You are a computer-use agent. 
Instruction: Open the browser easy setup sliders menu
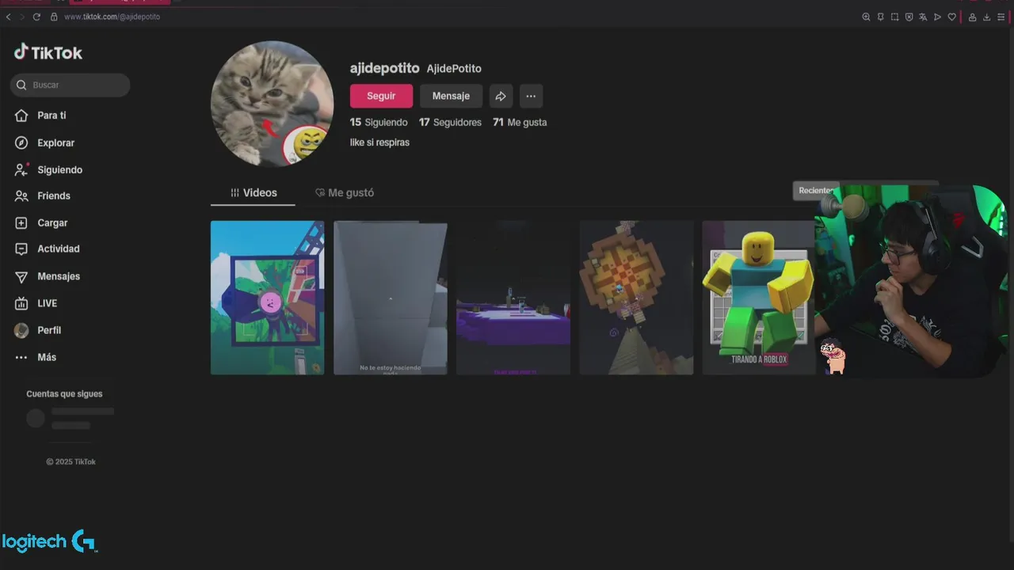(x=1001, y=17)
